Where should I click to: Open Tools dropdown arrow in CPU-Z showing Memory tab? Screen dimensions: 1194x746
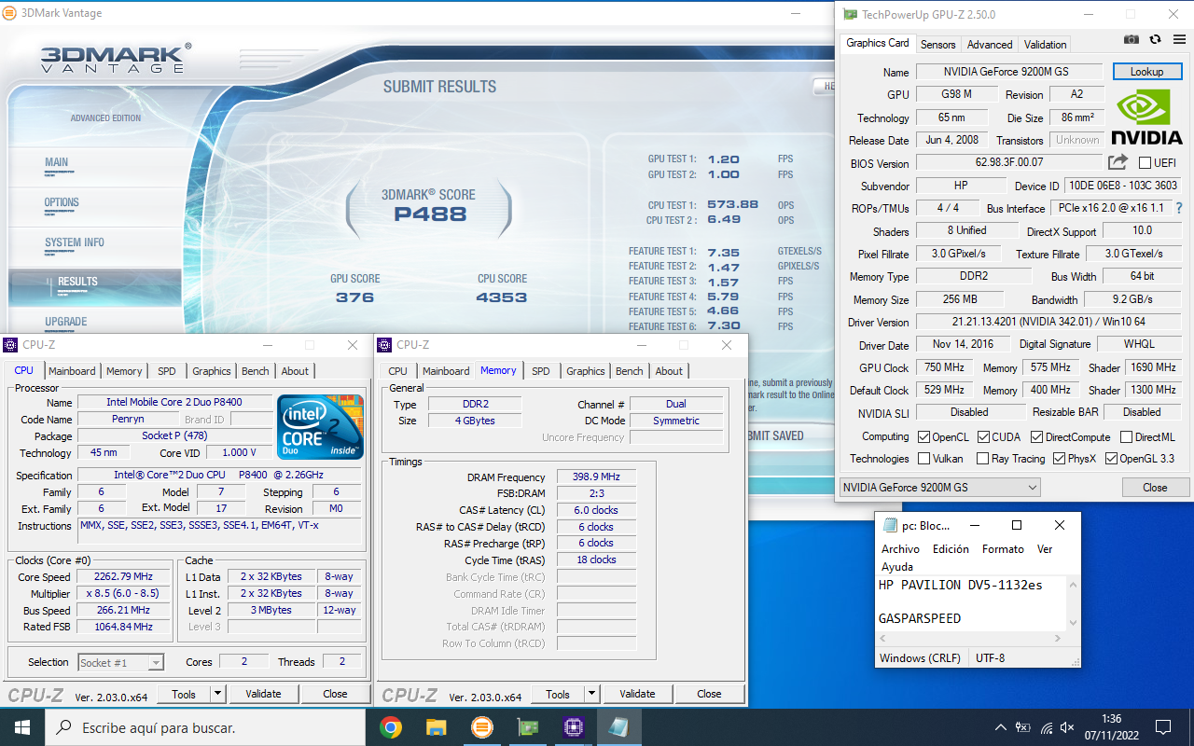pyautogui.click(x=591, y=694)
